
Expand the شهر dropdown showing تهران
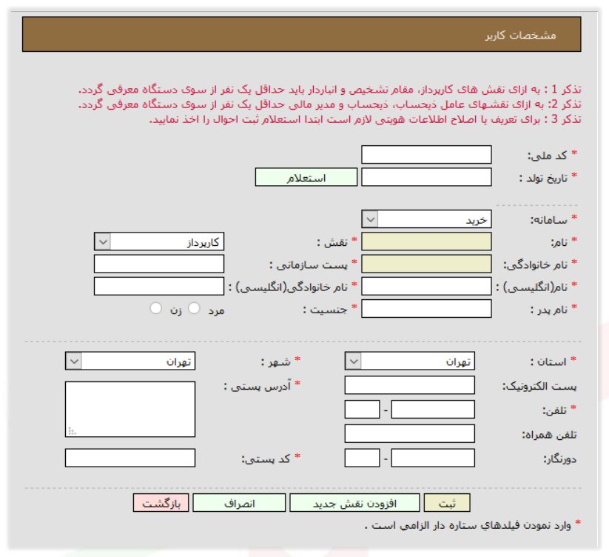130,361
